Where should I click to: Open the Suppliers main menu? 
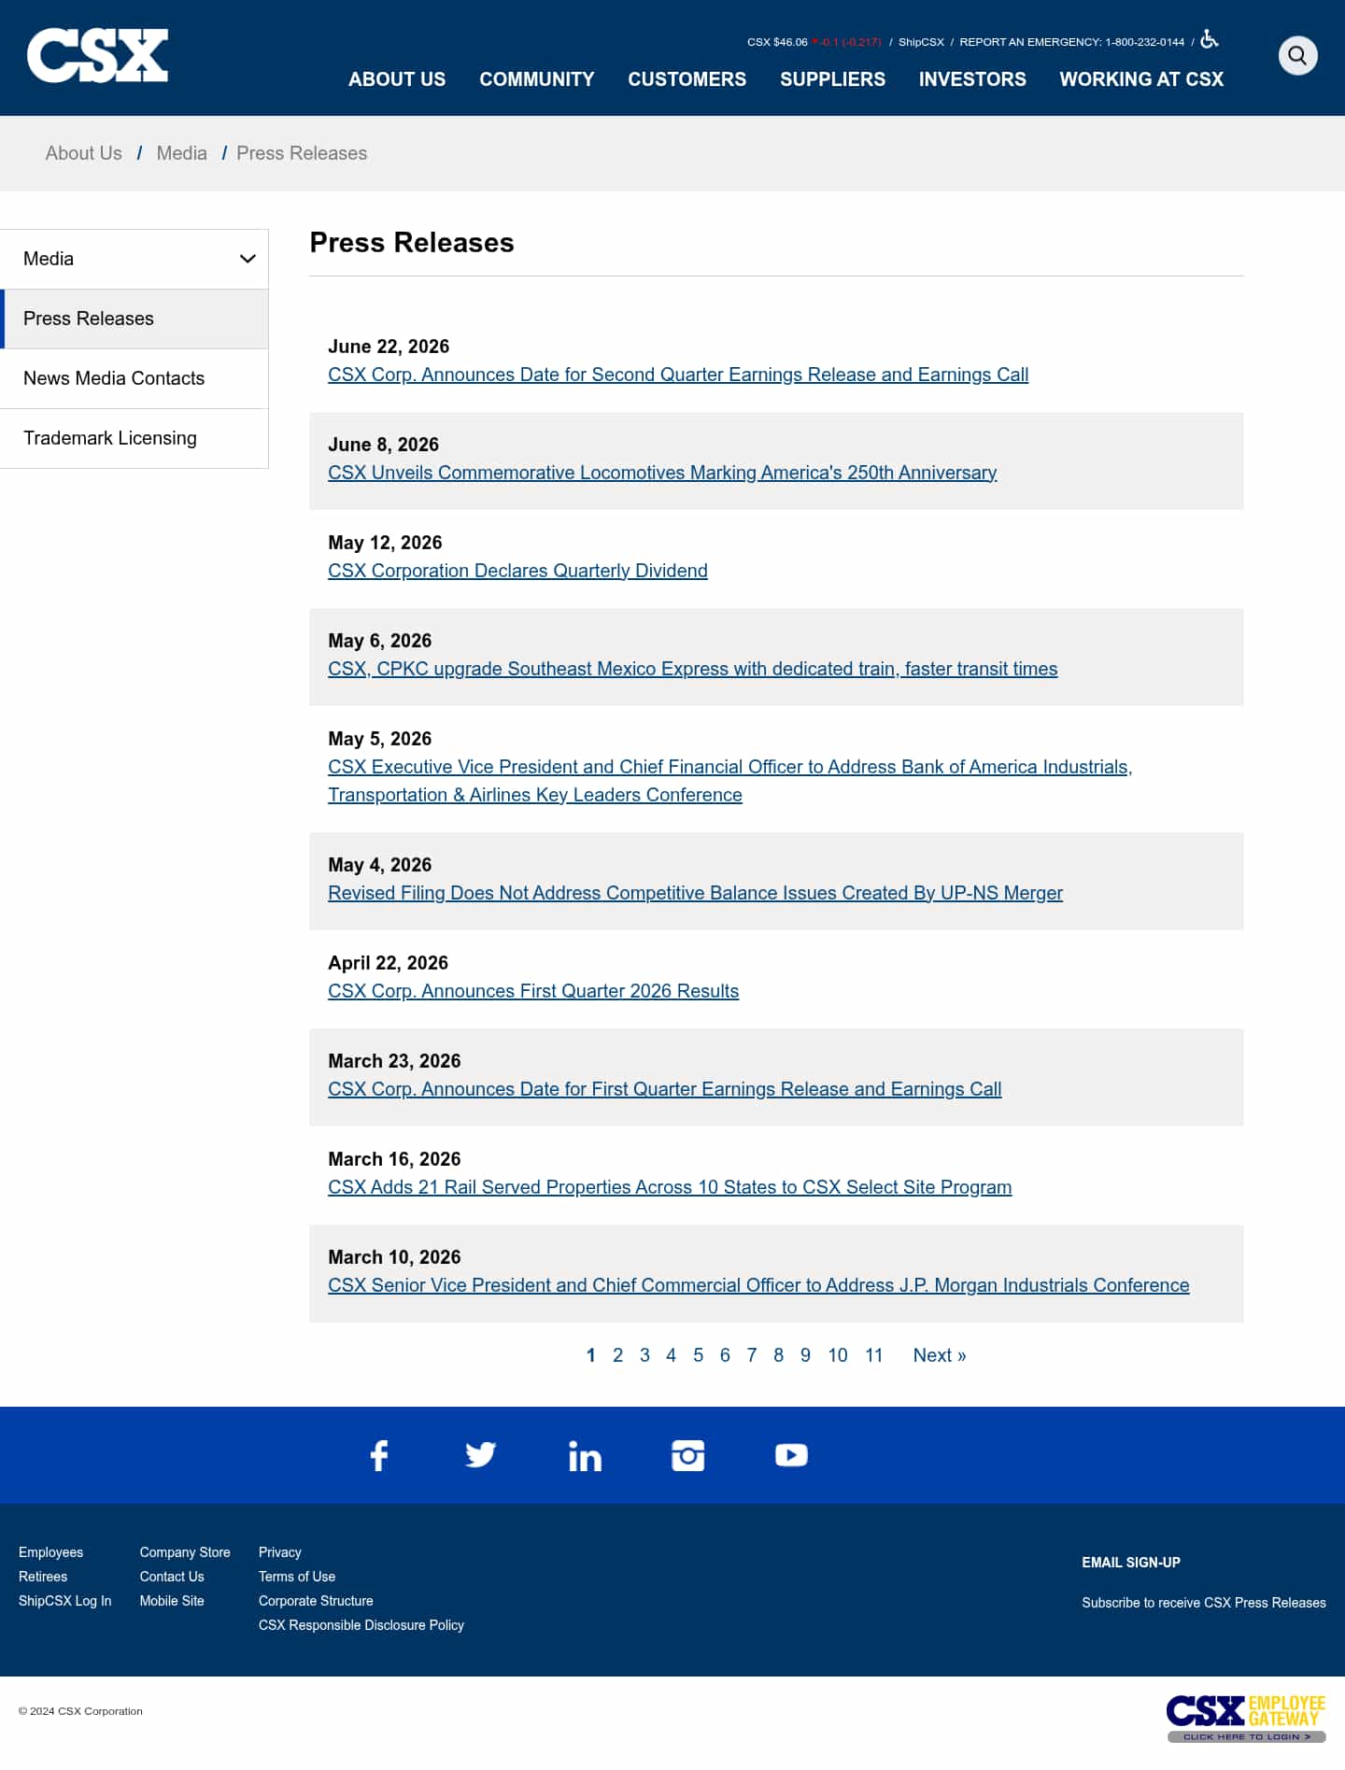833,79
